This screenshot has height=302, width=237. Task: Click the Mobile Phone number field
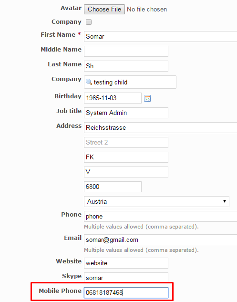pos(126,293)
